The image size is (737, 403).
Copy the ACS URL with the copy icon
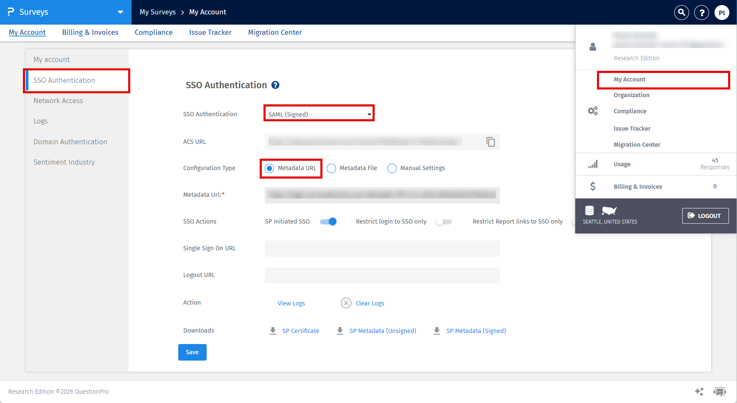point(490,142)
